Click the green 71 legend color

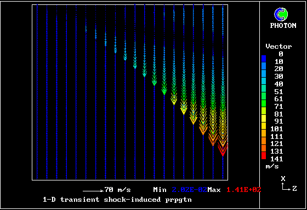pyautogui.click(x=264, y=103)
